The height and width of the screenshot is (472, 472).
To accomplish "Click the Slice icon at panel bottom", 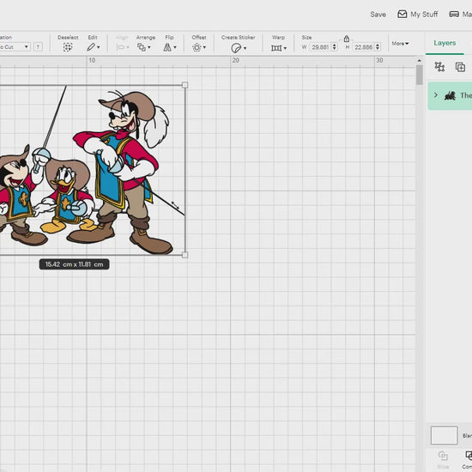I will pos(443,457).
